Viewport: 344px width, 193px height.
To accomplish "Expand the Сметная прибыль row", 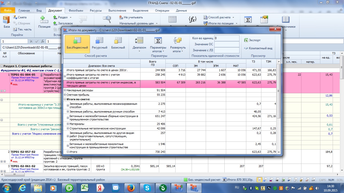I will coord(65,95).
